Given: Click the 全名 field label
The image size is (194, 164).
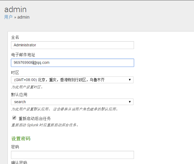Looking at the screenshot, I should tap(15, 37).
